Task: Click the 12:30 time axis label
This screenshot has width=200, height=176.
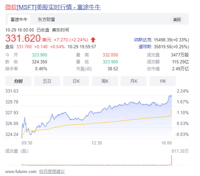Action: (97, 143)
